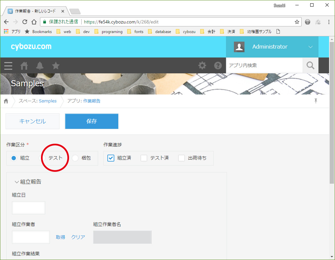
Task: Open the 決済 bookmark folder
Action: click(228, 32)
